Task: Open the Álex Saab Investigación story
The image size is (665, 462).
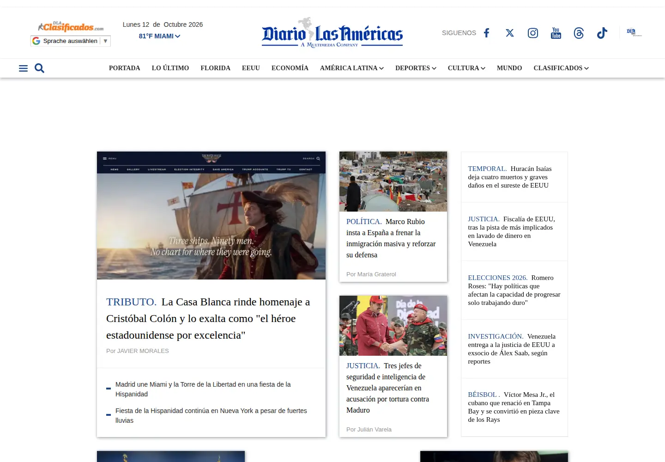Action: (512, 349)
